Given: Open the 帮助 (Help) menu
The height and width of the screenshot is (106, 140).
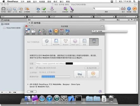Looking at the screenshot, I should pos(68,2).
